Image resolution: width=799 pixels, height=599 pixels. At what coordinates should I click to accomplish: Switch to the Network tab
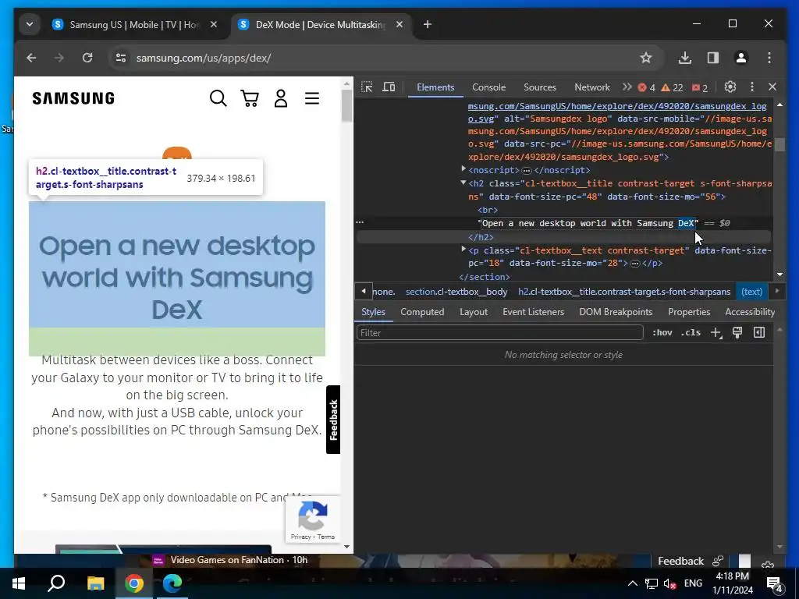pyautogui.click(x=592, y=87)
